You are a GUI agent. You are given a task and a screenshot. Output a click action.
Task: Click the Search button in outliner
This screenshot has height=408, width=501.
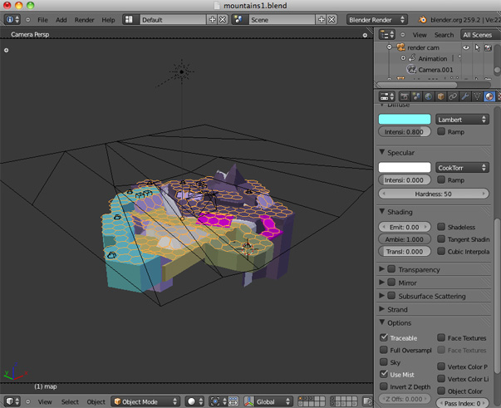pyautogui.click(x=444, y=35)
